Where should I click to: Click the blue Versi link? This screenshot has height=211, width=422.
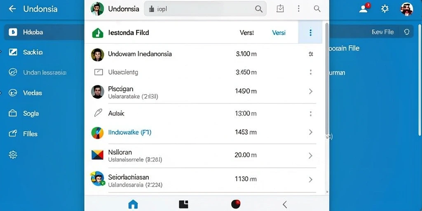click(279, 33)
